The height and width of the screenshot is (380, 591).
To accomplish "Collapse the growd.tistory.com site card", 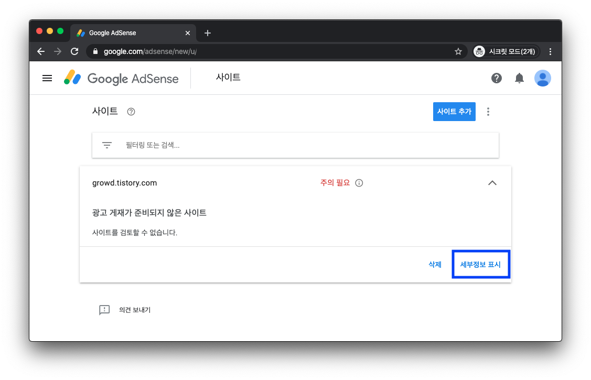I will 492,183.
